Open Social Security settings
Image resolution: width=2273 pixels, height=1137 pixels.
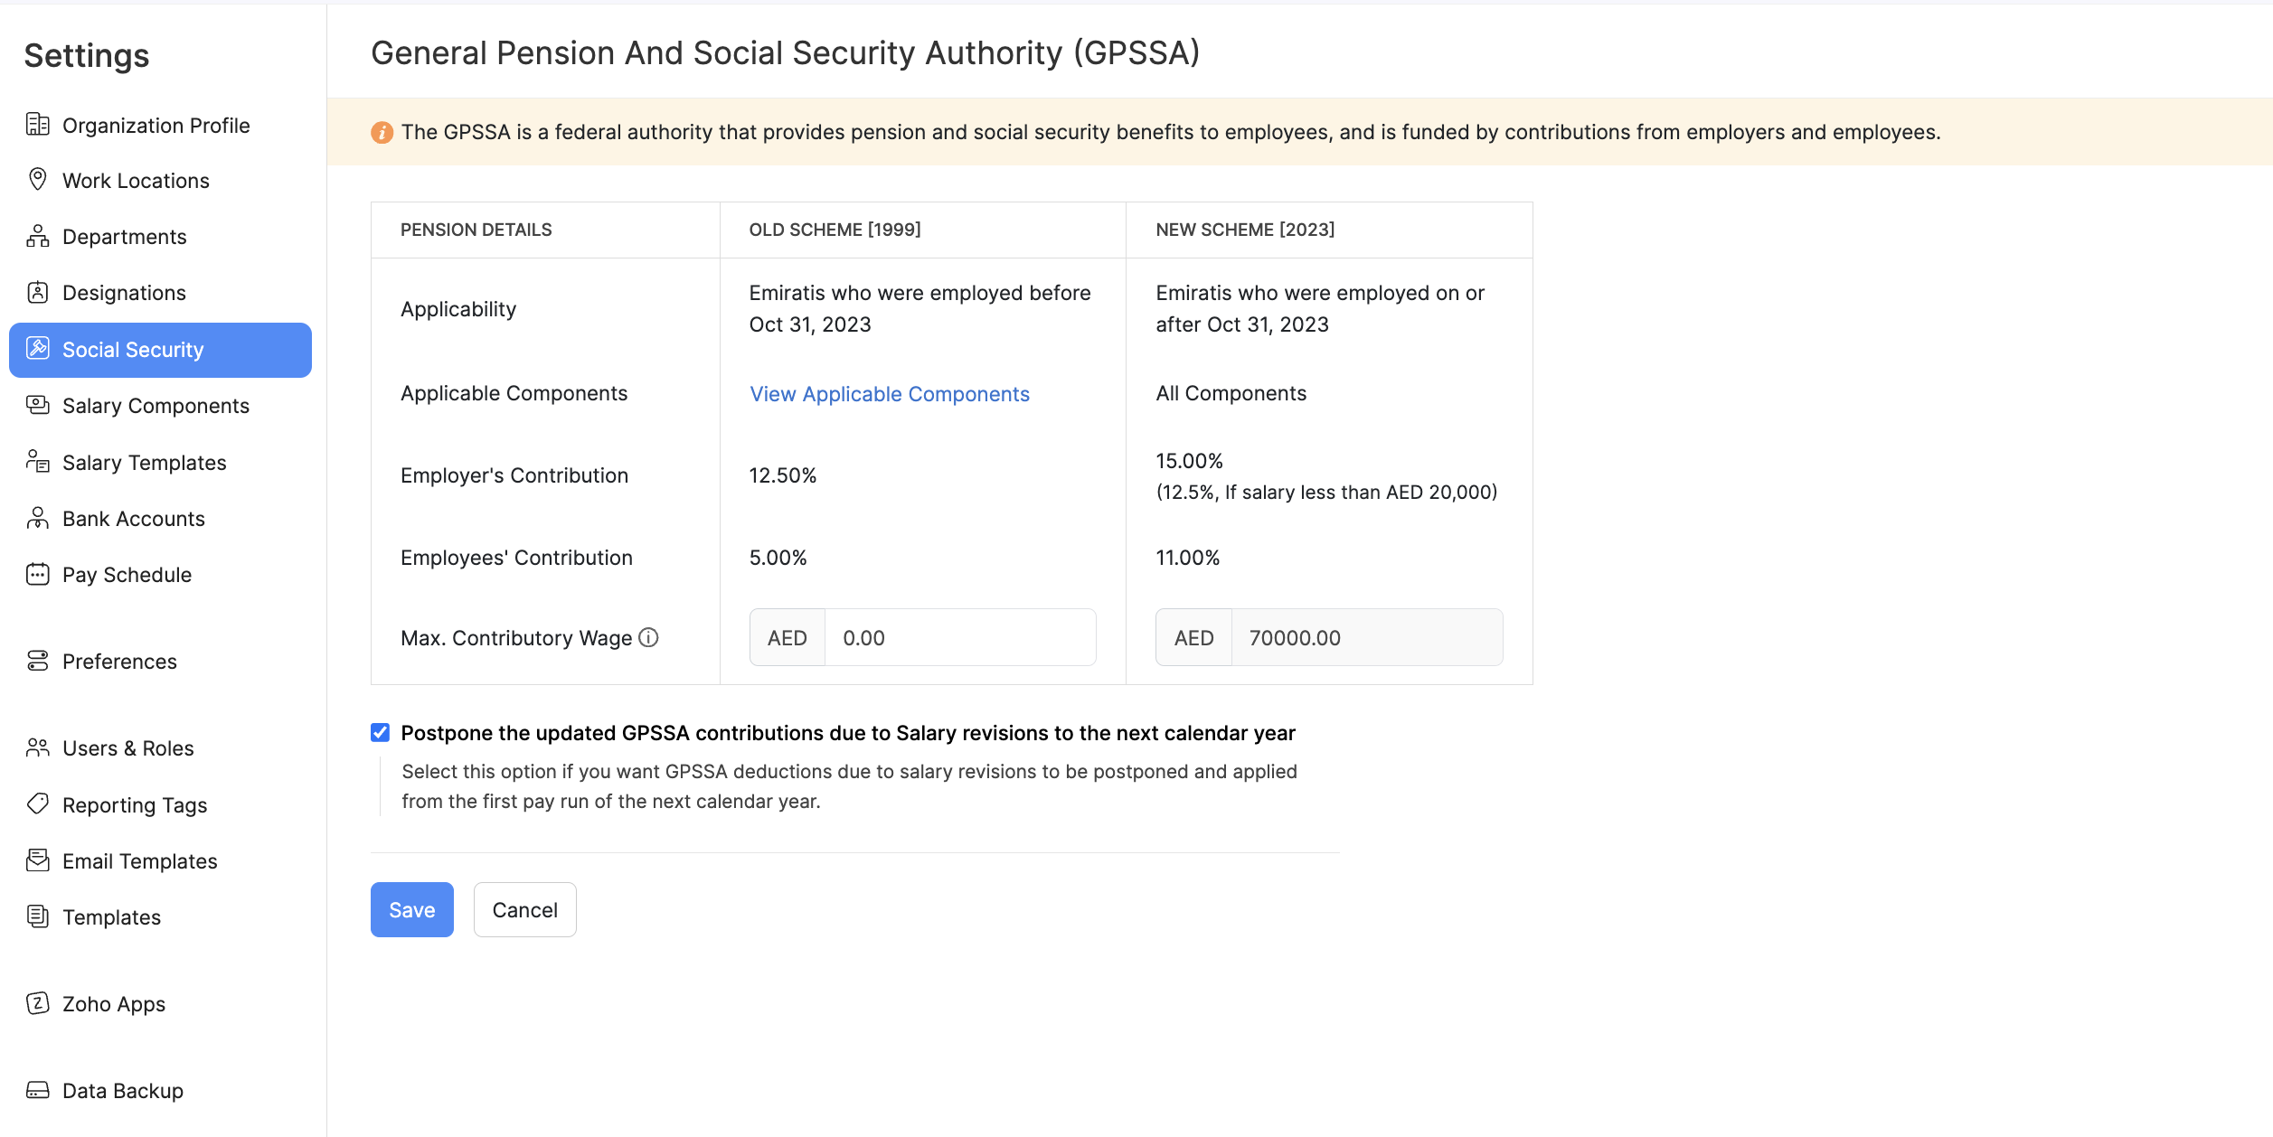coord(133,350)
